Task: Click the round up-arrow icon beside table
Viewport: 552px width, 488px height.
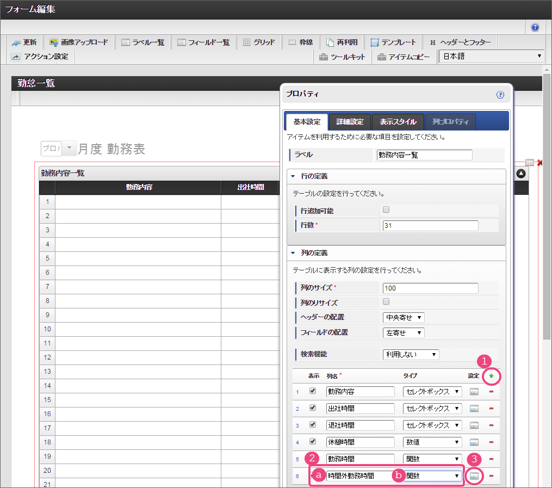Action: click(x=521, y=174)
